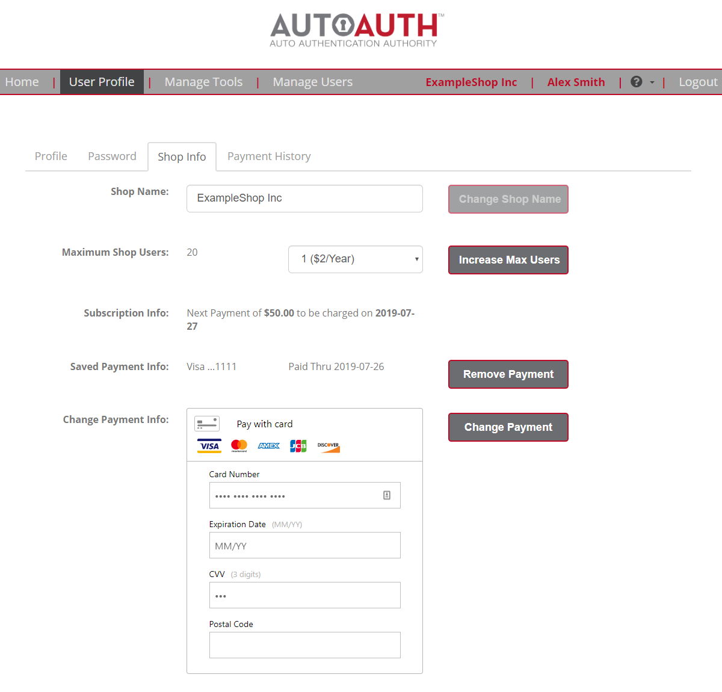Image resolution: width=722 pixels, height=692 pixels.
Task: Open Alex Smith profile link
Action: (x=575, y=81)
